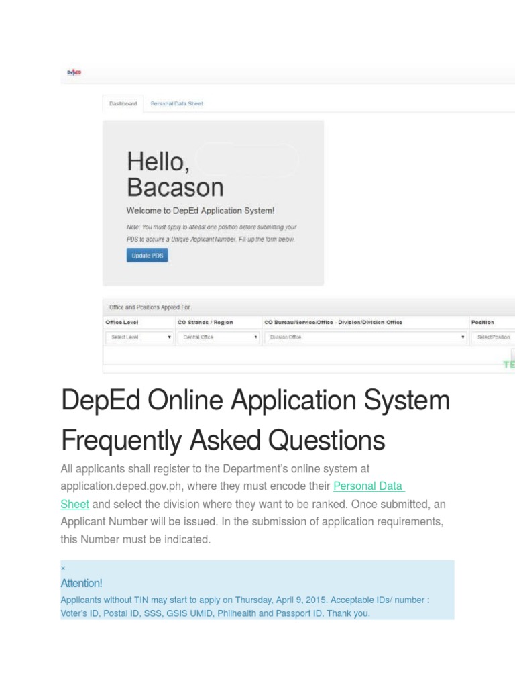Click the CO Strands / Region column header
This screenshot has width=515, height=687.
click(205, 322)
